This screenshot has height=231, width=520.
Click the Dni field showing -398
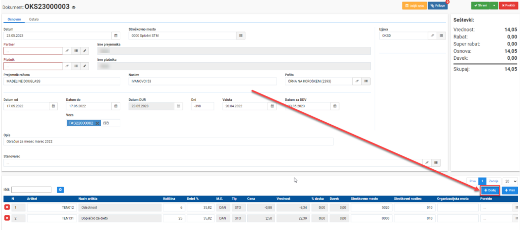click(x=202, y=106)
